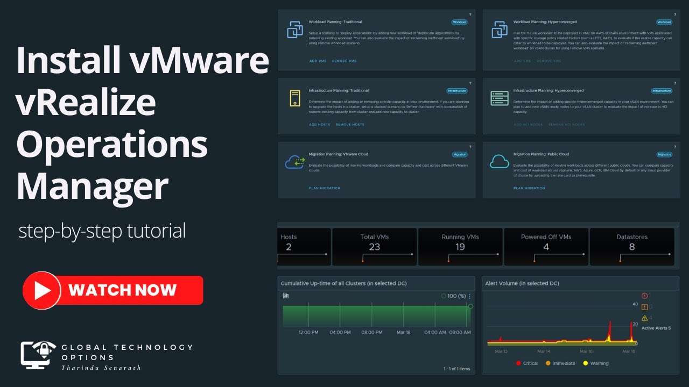This screenshot has width=689, height=387.
Task: Click the Global Technology Options logo icon
Action: pos(39,354)
